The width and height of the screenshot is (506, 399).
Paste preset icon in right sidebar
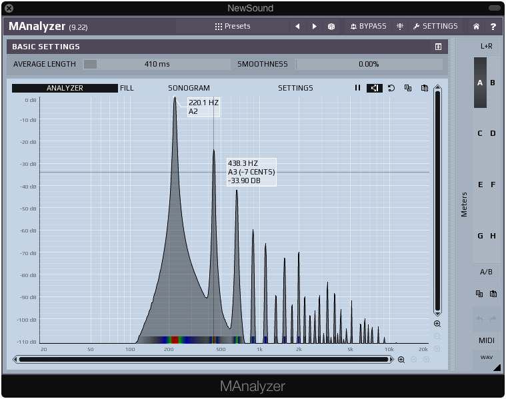tap(493, 294)
